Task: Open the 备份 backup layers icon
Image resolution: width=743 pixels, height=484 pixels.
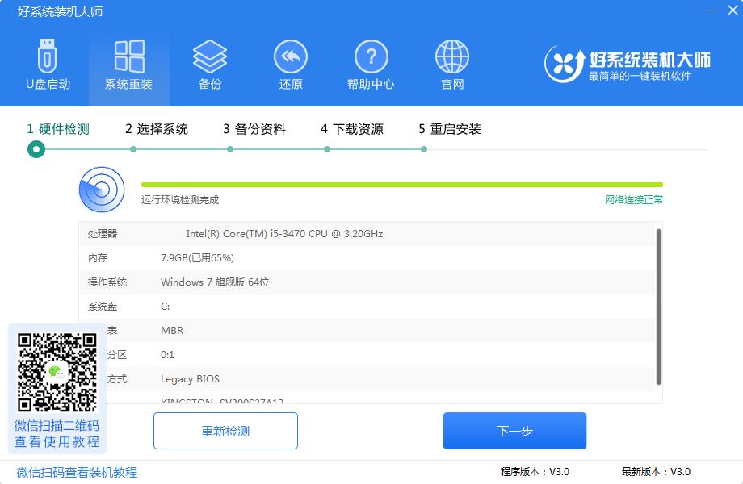Action: tap(210, 65)
